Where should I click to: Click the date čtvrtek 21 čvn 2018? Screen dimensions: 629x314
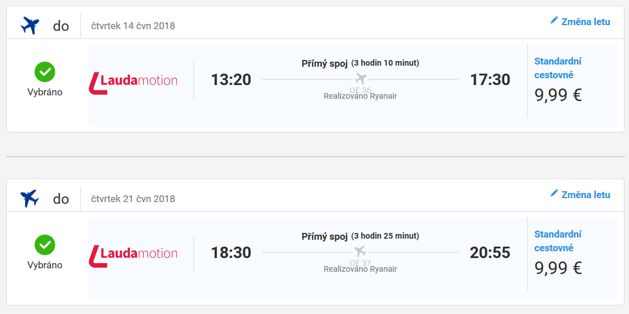pyautogui.click(x=133, y=199)
